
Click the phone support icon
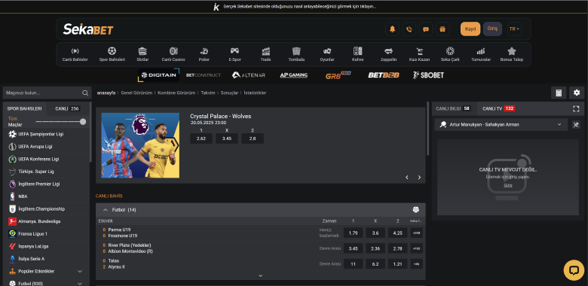coord(409,29)
